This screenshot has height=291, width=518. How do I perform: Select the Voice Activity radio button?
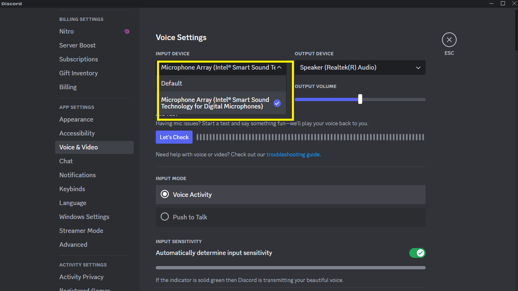click(165, 194)
